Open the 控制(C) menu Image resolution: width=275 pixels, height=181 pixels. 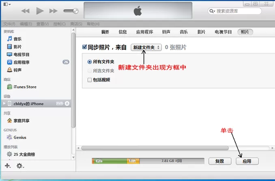point(60,24)
